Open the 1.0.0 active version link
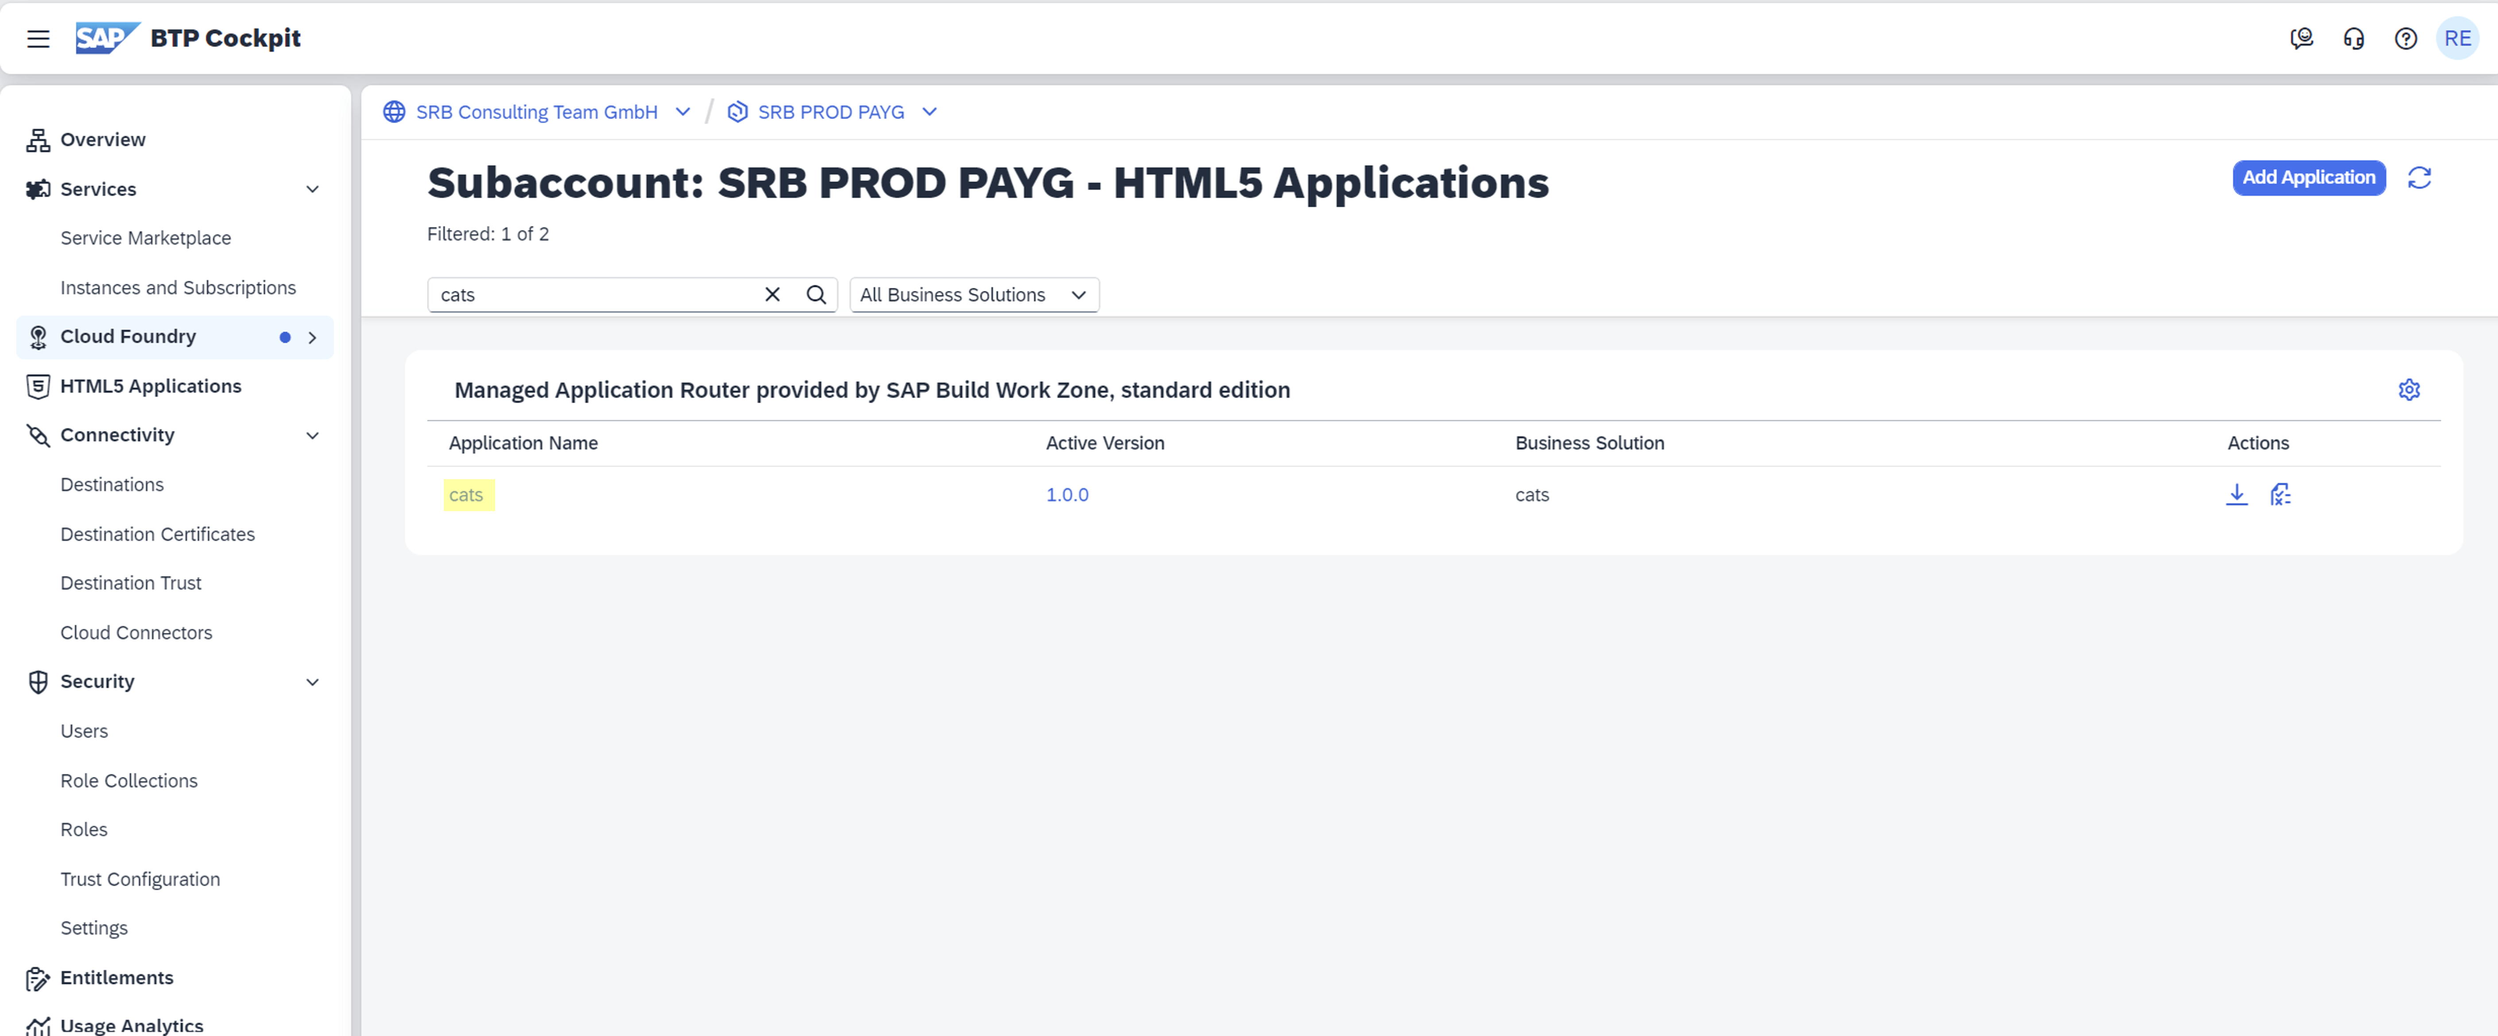2498x1036 pixels. tap(1067, 495)
